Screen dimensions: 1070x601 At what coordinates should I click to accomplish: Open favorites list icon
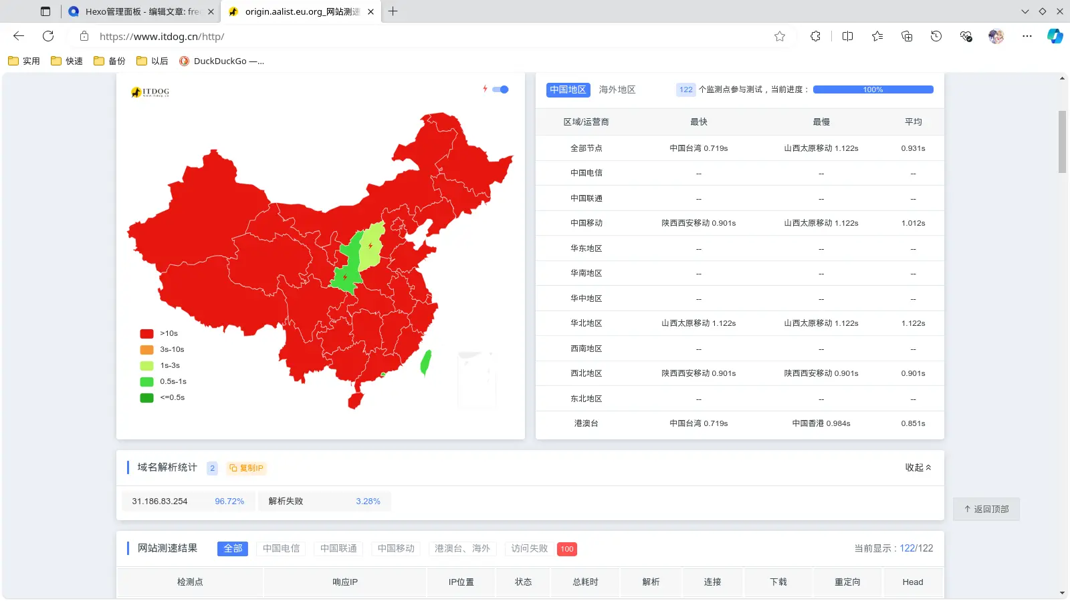(x=877, y=36)
